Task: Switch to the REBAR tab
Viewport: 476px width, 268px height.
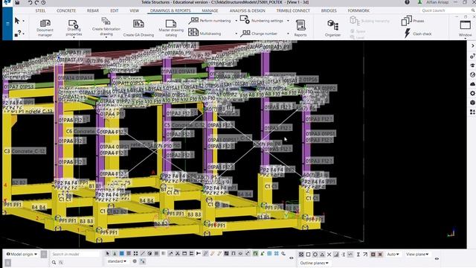Action: tap(93, 10)
